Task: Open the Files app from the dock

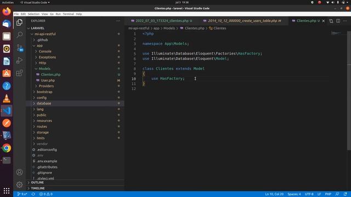Action: (x=7, y=36)
